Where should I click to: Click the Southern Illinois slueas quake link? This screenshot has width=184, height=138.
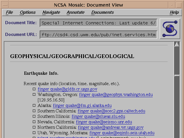pos(98,116)
